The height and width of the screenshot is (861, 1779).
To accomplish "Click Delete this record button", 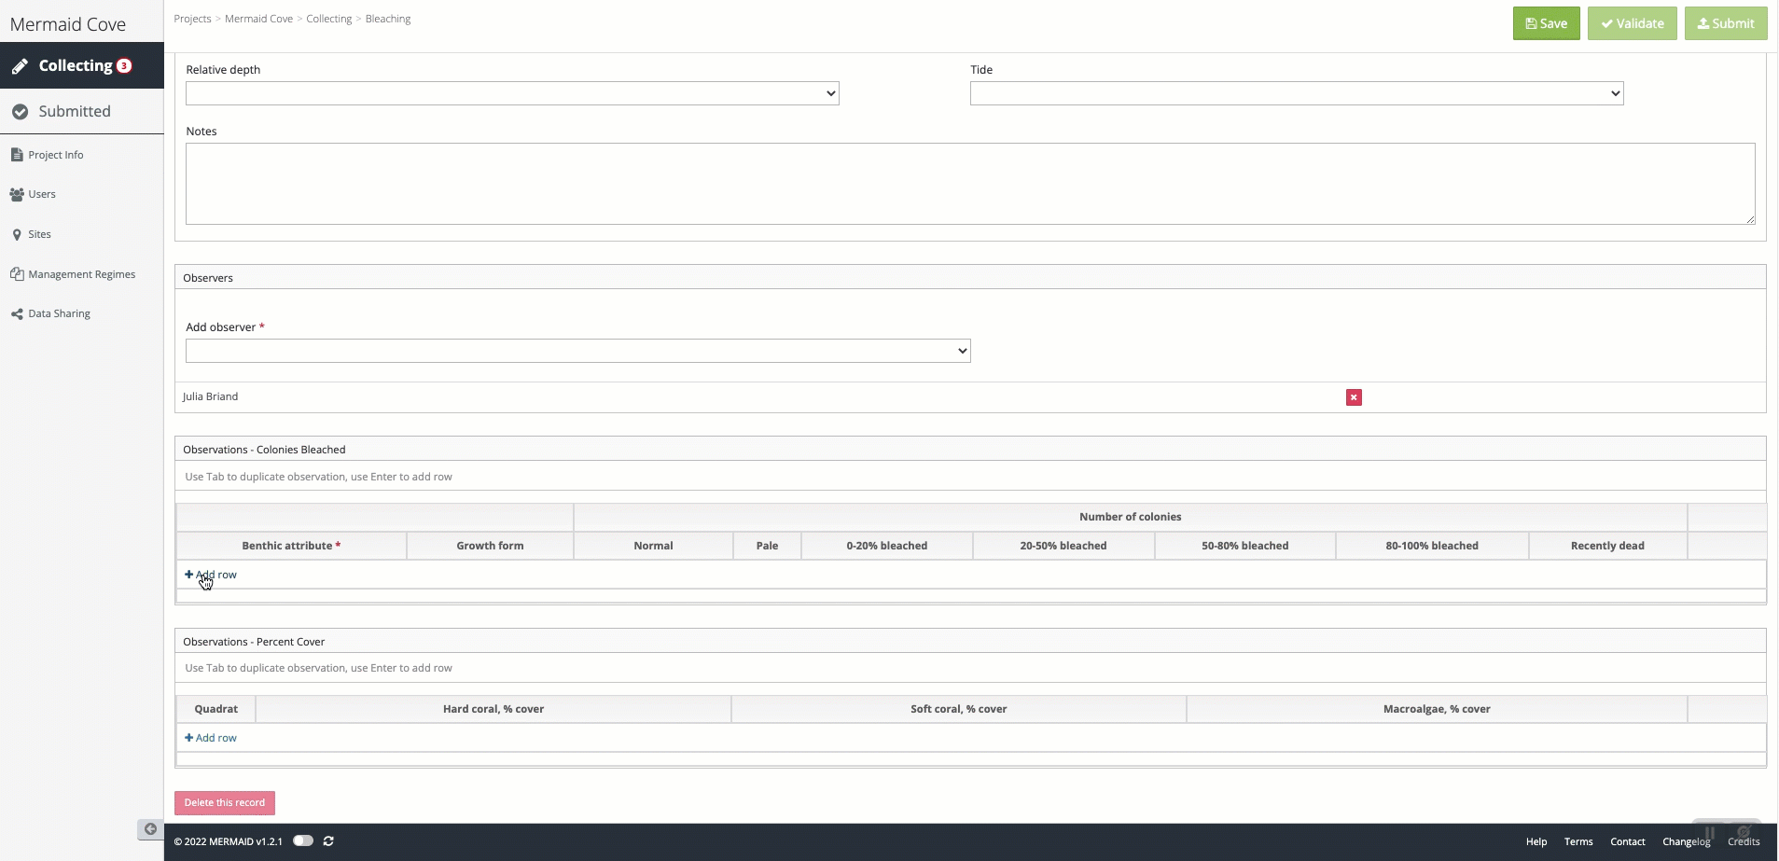I will click(x=225, y=803).
